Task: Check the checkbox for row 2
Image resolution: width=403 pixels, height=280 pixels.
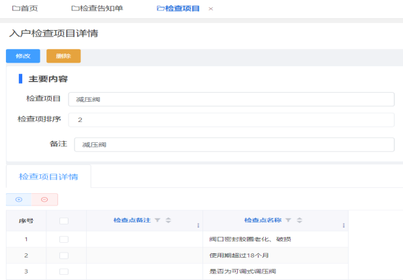Action: tap(64, 256)
